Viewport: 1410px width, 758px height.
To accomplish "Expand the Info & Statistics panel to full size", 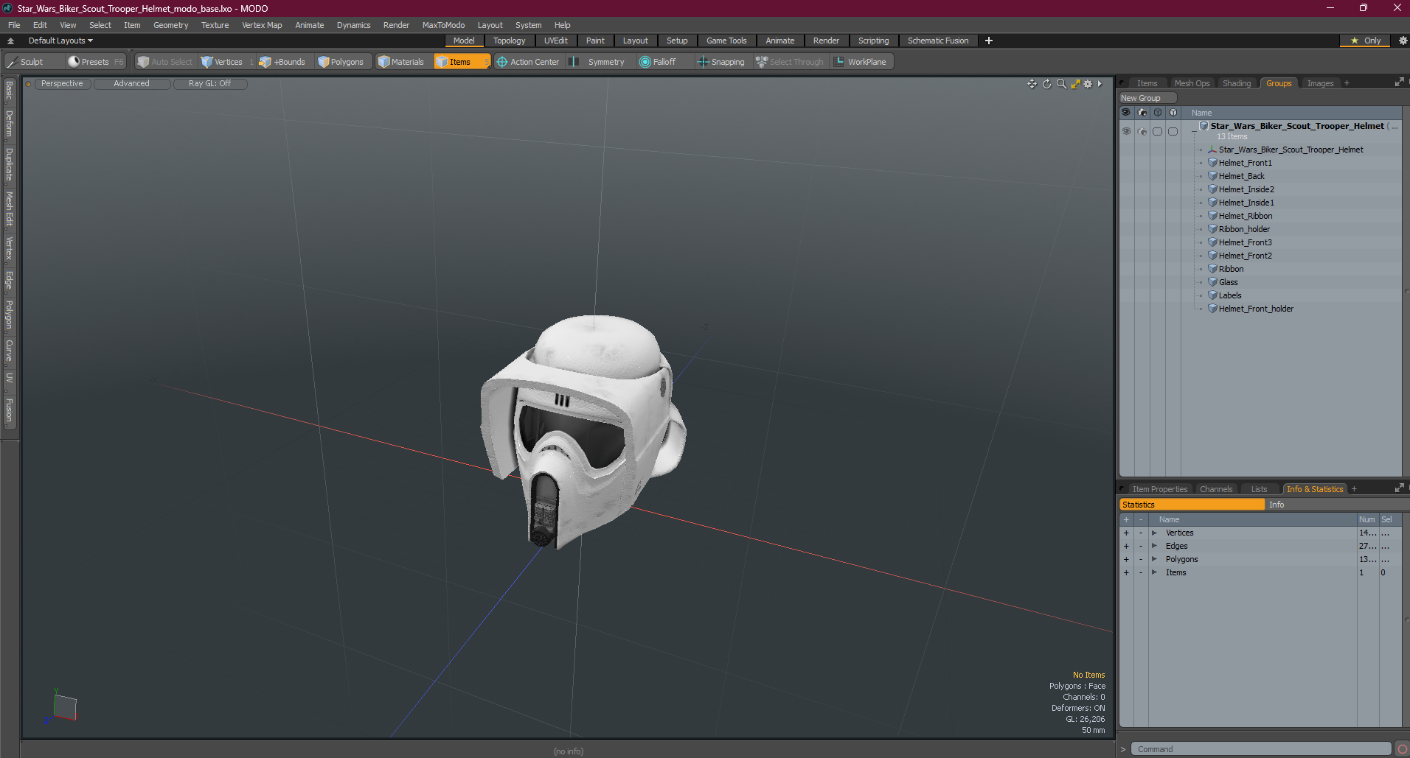I will coord(1399,488).
